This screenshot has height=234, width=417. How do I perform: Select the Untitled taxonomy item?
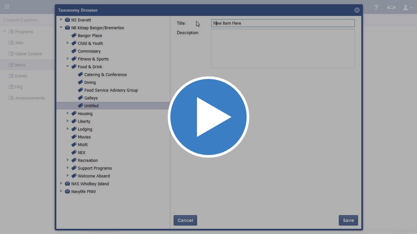[91, 106]
